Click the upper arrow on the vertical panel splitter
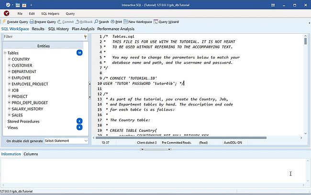The image size is (311, 195). 90,84
